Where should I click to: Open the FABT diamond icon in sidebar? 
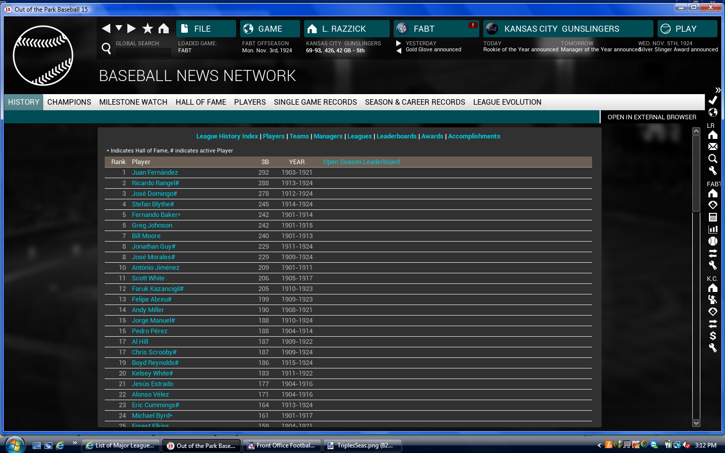pyautogui.click(x=713, y=205)
